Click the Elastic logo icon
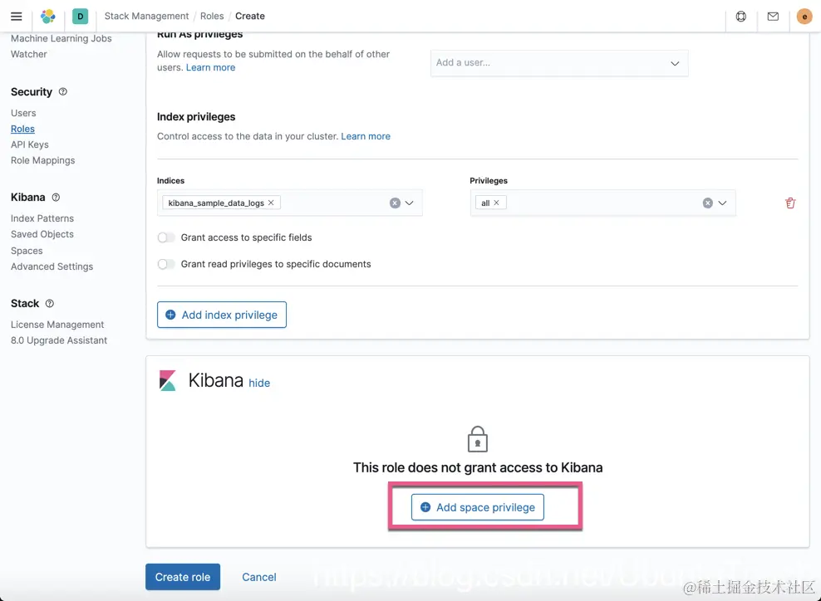821x601 pixels. [x=47, y=17]
